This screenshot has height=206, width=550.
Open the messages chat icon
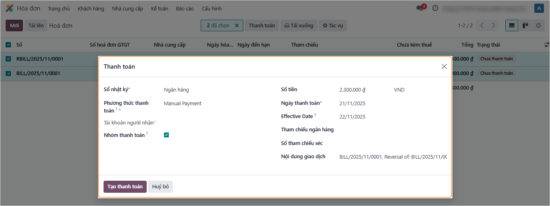click(420, 8)
